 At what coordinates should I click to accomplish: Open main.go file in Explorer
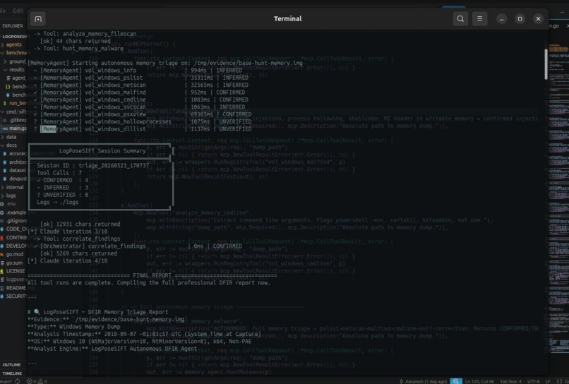click(15, 128)
